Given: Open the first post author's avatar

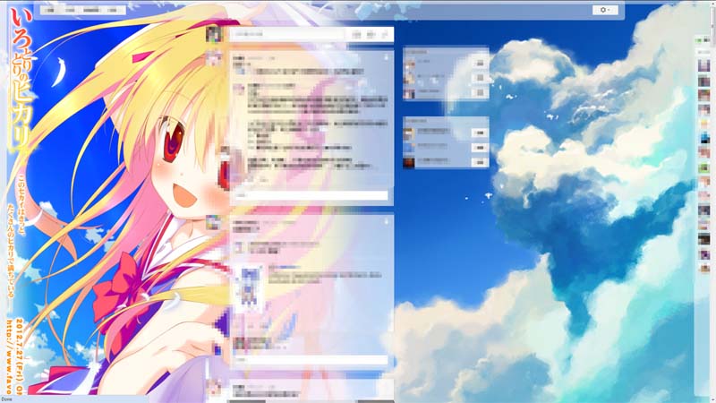Looking at the screenshot, I should tap(214, 59).
